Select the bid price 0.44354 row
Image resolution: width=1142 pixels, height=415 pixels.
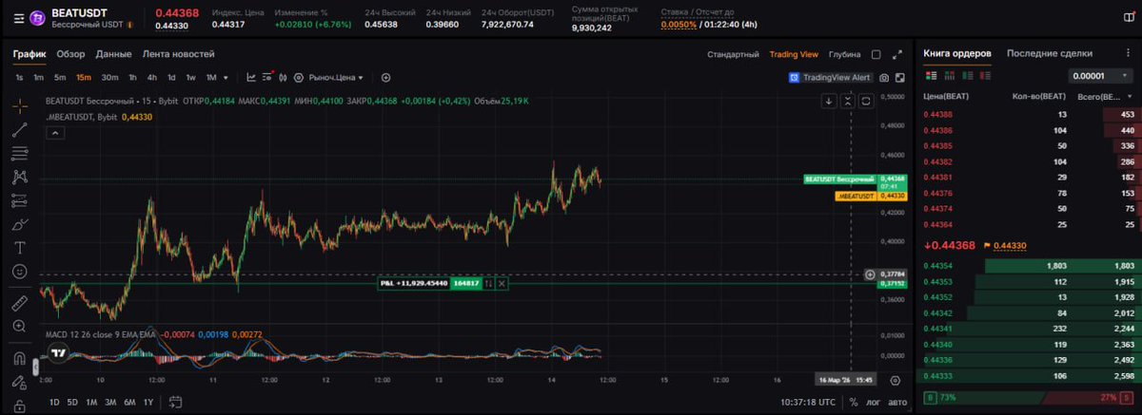coord(1030,266)
